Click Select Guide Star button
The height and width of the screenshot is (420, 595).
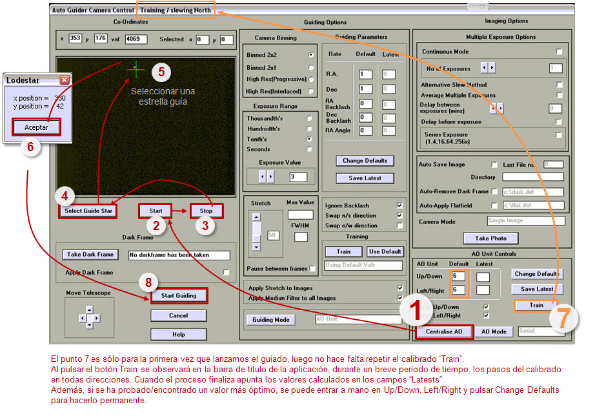click(x=88, y=211)
